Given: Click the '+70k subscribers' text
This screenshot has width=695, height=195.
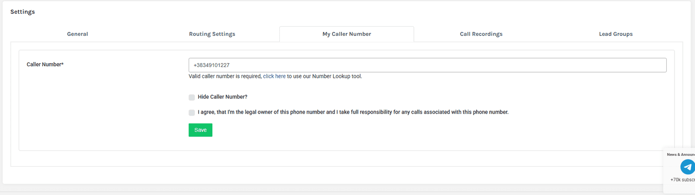Looking at the screenshot, I should tap(682, 180).
